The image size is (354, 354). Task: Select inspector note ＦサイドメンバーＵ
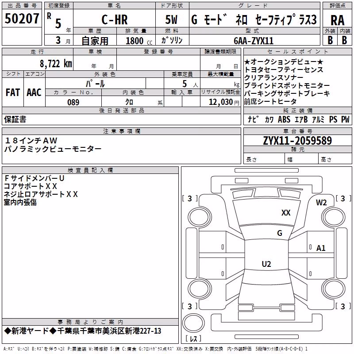click(35, 178)
